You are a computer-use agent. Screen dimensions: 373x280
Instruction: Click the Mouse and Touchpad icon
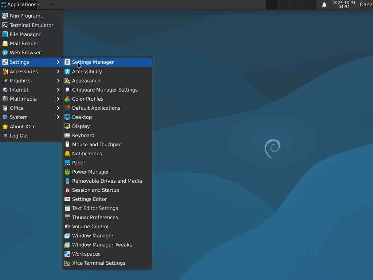coord(67,144)
